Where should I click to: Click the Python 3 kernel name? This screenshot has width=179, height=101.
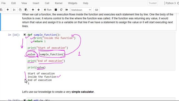[x=171, y=3]
